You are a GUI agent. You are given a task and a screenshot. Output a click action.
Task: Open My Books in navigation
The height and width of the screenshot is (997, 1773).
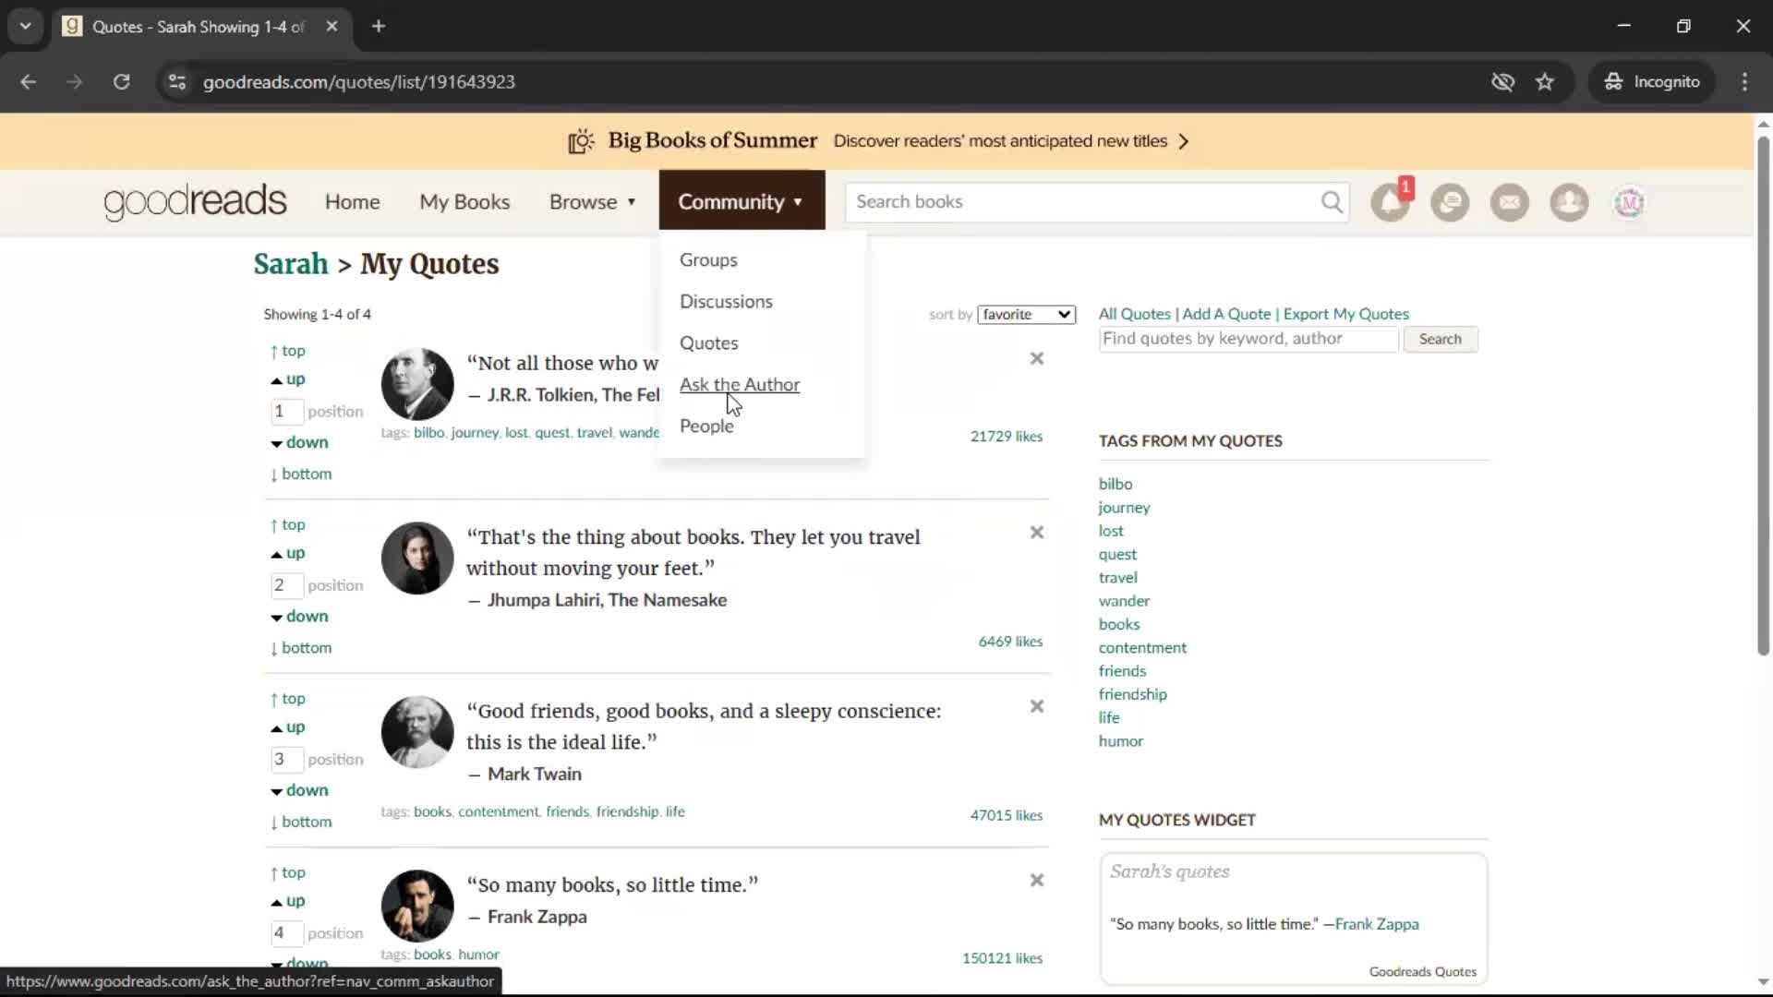click(x=464, y=201)
